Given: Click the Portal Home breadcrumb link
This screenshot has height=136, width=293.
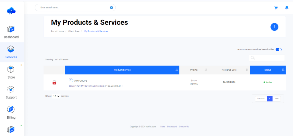Looking at the screenshot, I should [x=58, y=31].
